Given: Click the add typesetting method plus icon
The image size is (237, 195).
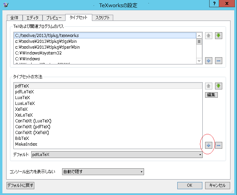Looking at the screenshot, I should click(x=209, y=145).
